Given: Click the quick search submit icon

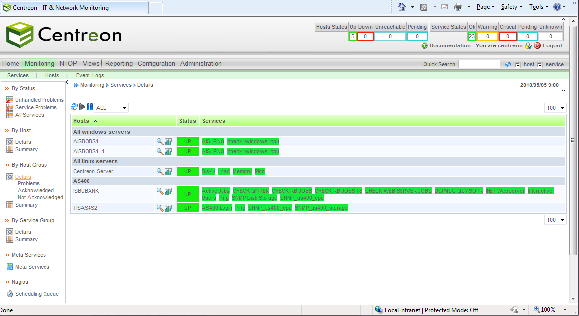Looking at the screenshot, I should (508, 65).
